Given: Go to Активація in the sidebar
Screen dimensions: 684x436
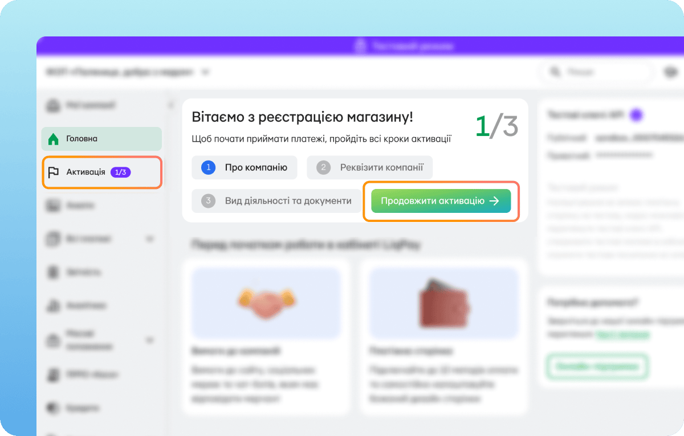Looking at the screenshot, I should [x=102, y=172].
